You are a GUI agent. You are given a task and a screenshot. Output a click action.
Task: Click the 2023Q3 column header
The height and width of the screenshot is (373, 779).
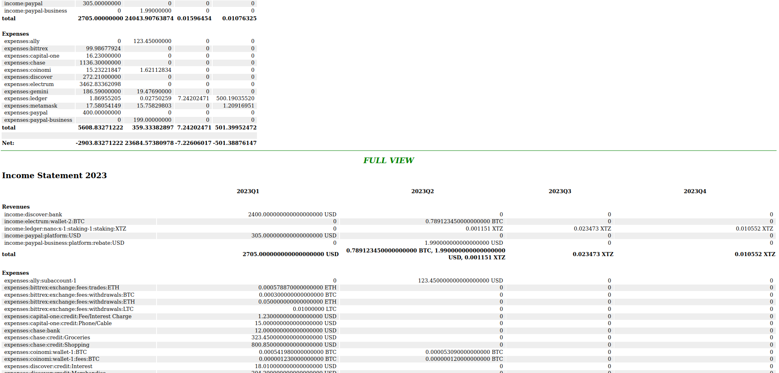[x=559, y=191]
